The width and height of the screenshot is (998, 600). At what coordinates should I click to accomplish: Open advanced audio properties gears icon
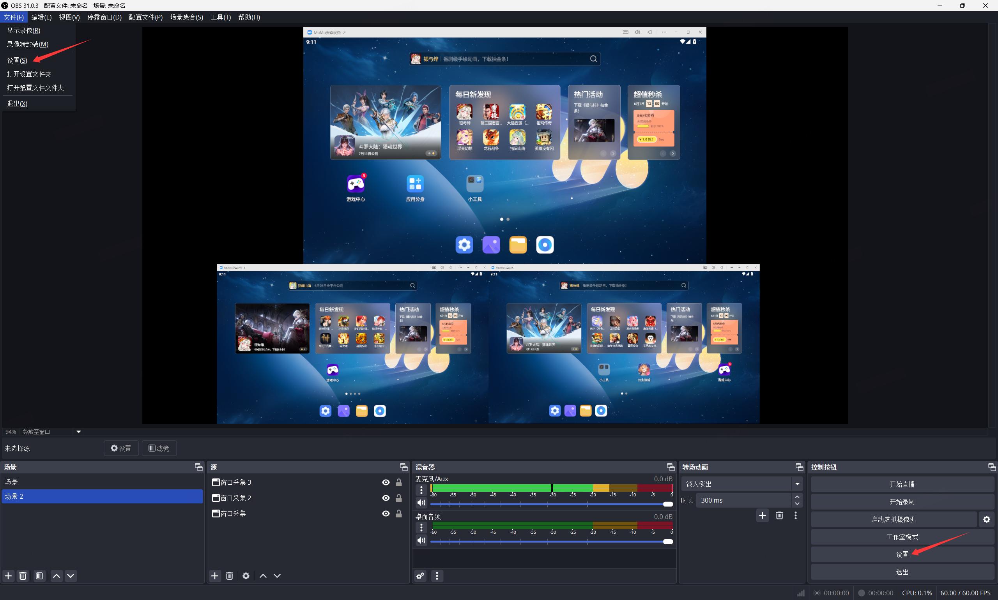tap(420, 576)
